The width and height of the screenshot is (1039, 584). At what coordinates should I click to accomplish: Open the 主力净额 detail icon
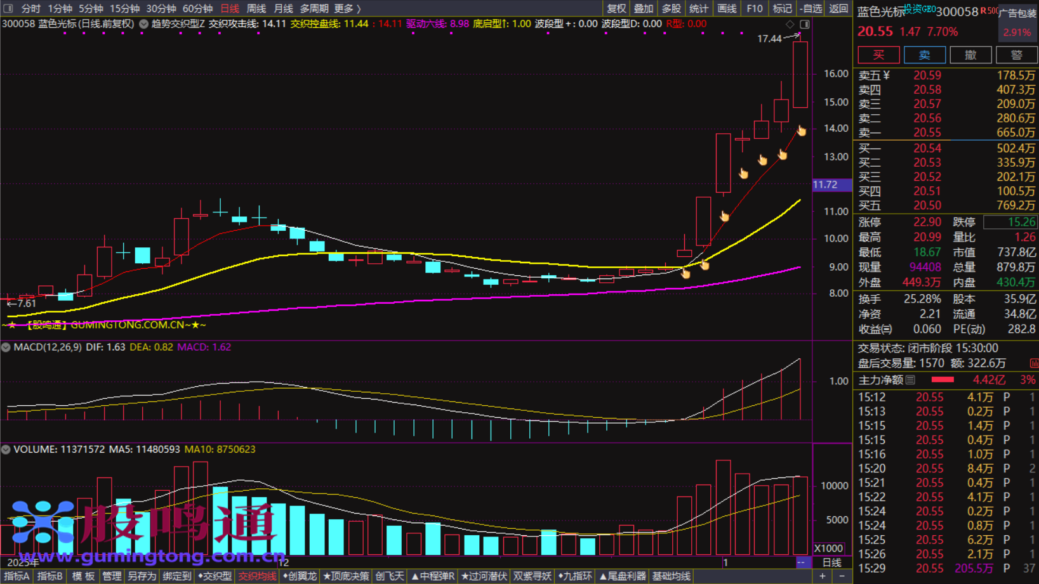(911, 380)
